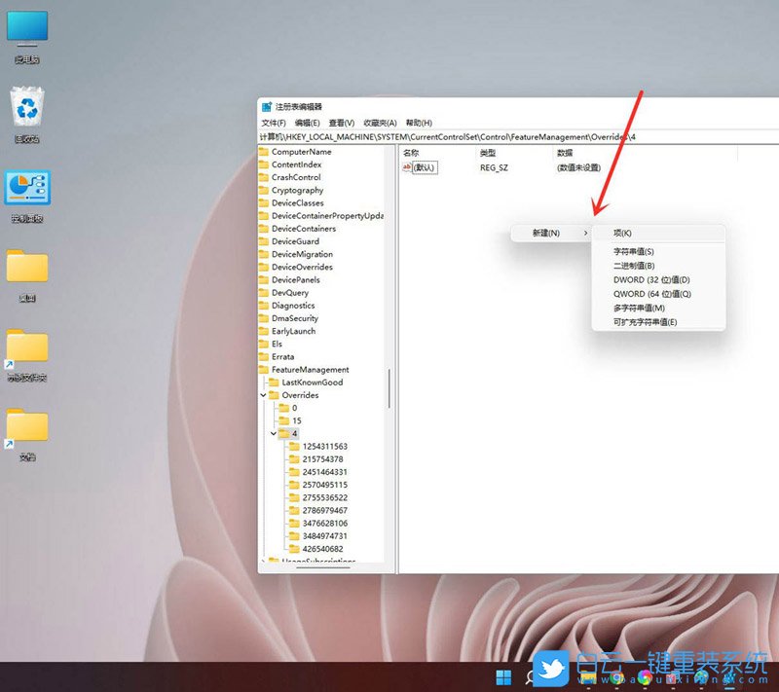Image resolution: width=779 pixels, height=692 pixels.
Task: Open the 文件(F) menu
Action: tap(274, 123)
